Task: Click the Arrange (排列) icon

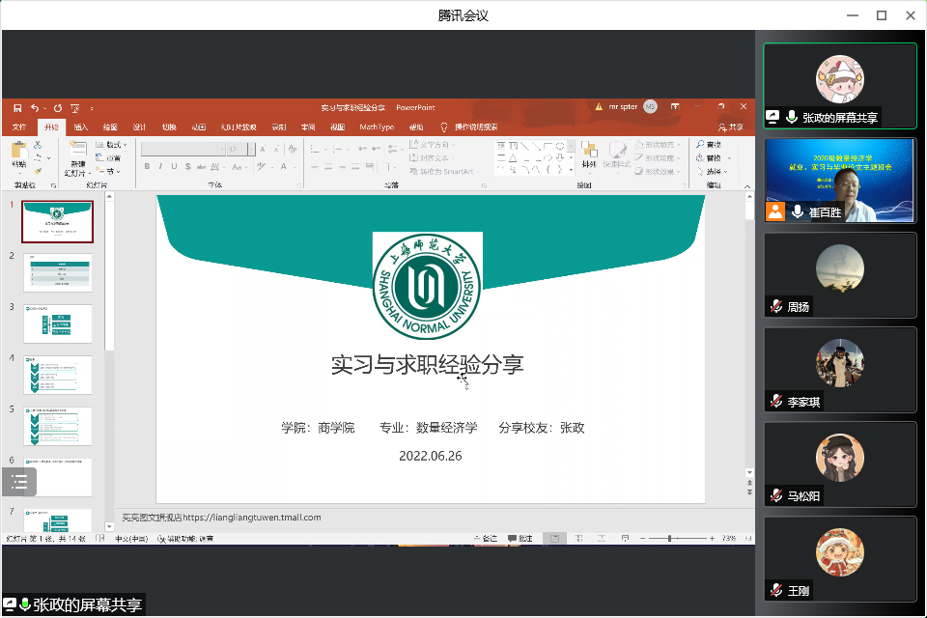Action: click(589, 150)
